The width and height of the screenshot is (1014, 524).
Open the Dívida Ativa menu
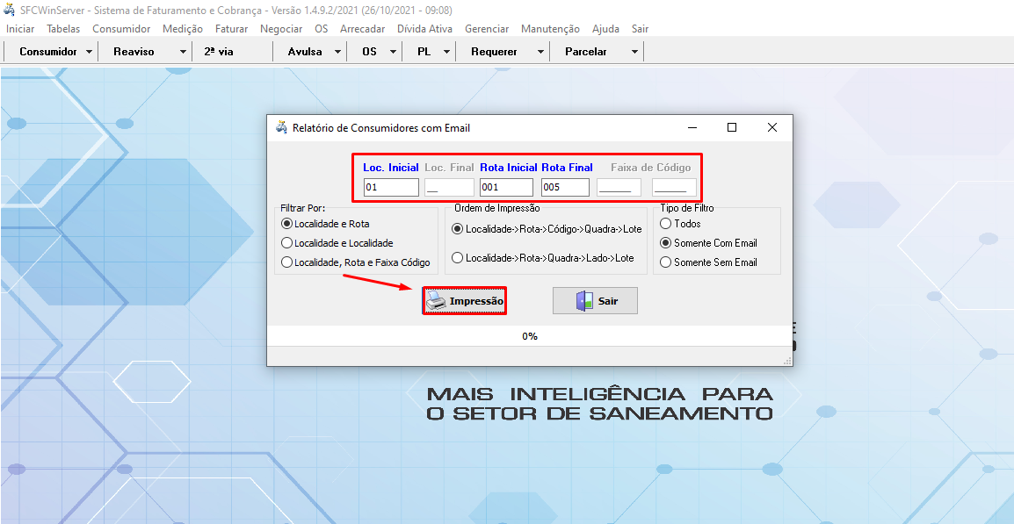click(x=427, y=28)
